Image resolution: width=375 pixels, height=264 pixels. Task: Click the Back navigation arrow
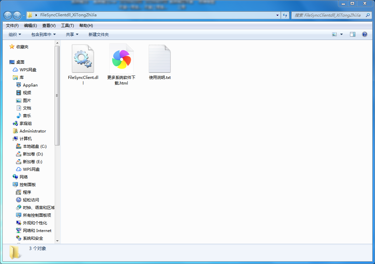click(8, 15)
